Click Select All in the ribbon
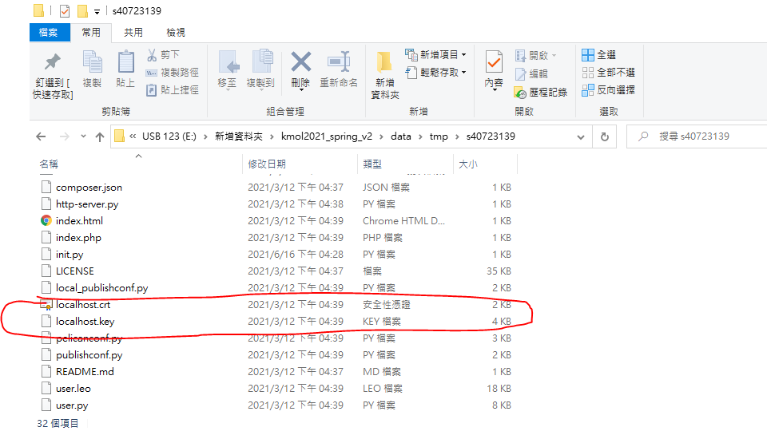The image size is (767, 431). (x=598, y=55)
